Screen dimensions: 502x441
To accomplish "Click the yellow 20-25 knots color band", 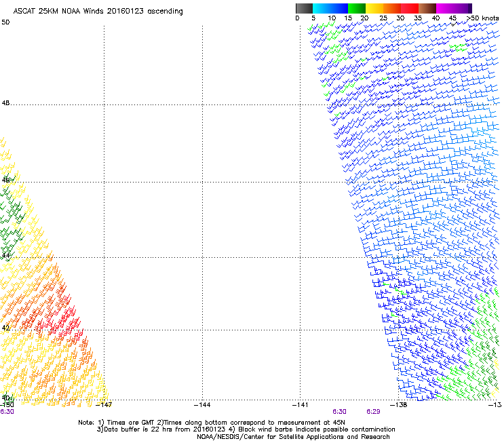I will (x=374, y=8).
